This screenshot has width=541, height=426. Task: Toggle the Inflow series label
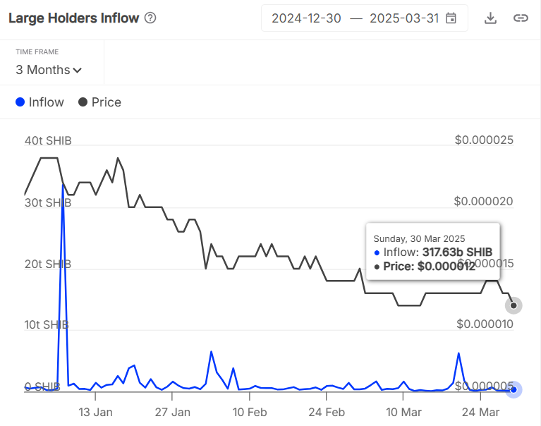point(47,102)
